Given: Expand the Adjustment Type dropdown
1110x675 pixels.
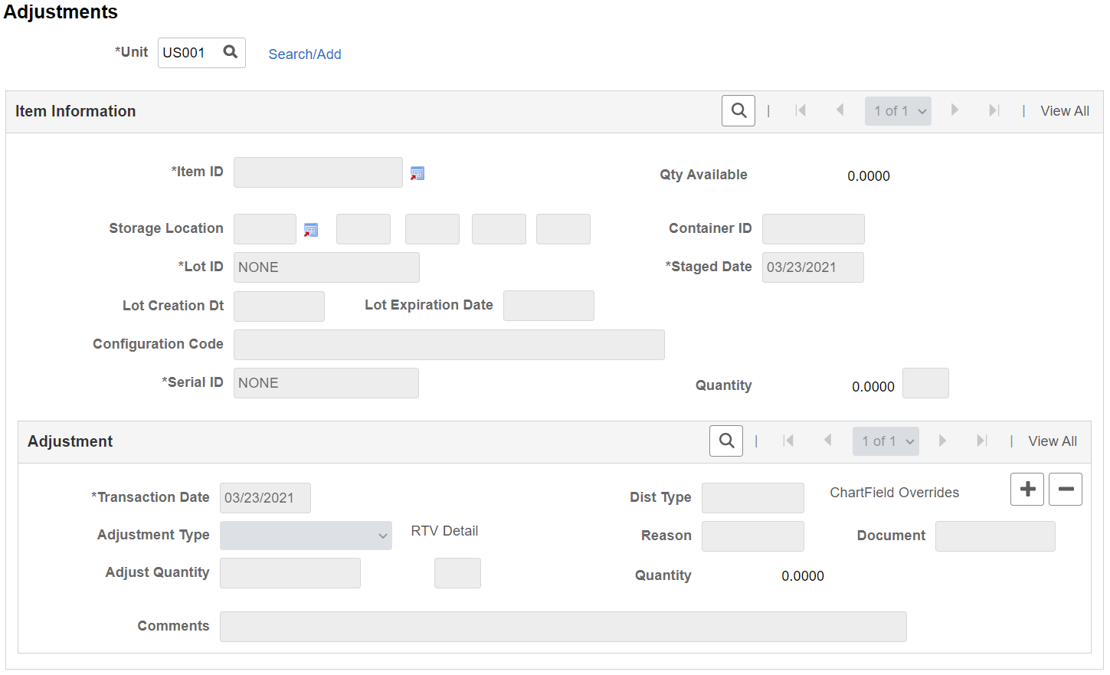Looking at the screenshot, I should pos(306,536).
